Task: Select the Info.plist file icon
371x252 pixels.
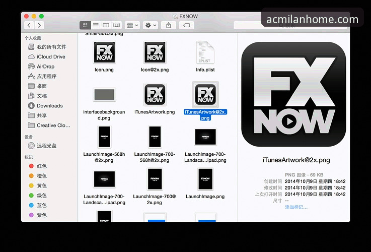Action: 205,52
